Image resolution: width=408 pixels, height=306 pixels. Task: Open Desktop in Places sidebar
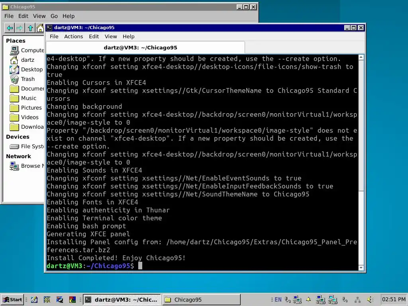pos(26,69)
